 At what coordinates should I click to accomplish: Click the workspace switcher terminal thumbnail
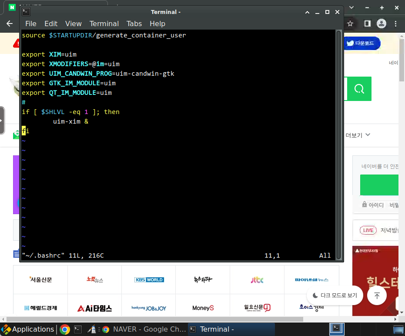[x=337, y=329]
